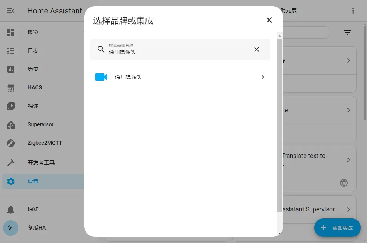Click the 添加集成 add integration button
Viewport: 367px width, 243px height.
(337, 228)
